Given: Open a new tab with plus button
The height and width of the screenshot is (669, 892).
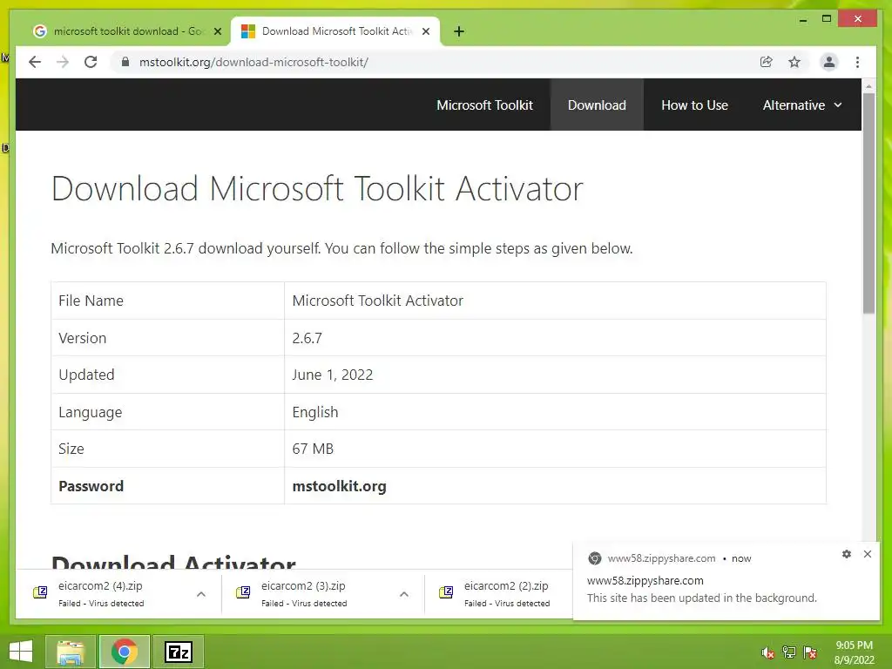Looking at the screenshot, I should click(x=459, y=31).
